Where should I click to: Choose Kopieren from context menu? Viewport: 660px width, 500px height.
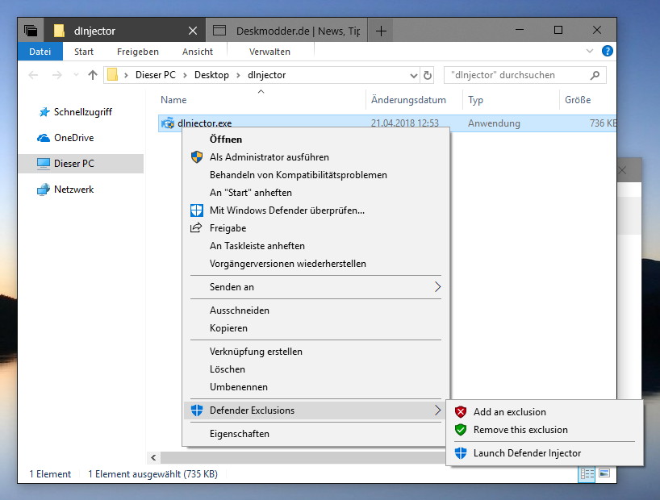[x=315, y=328]
